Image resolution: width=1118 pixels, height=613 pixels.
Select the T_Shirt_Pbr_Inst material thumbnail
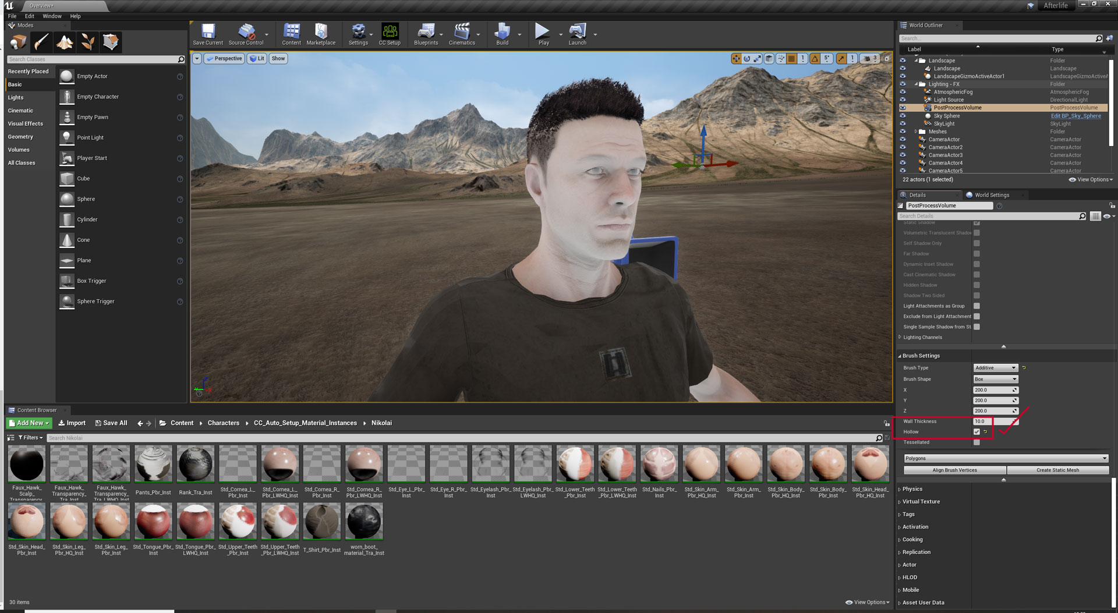point(322,522)
